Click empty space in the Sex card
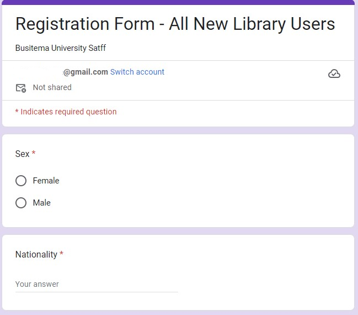Viewport: 358px width, 315px height. tap(221, 188)
